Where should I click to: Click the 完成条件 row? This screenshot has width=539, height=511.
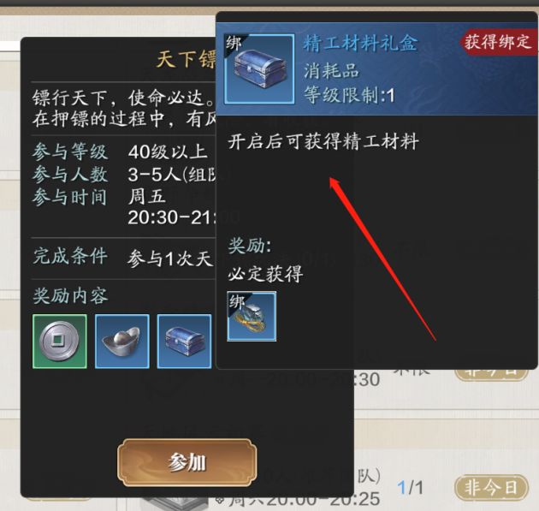pos(124,258)
